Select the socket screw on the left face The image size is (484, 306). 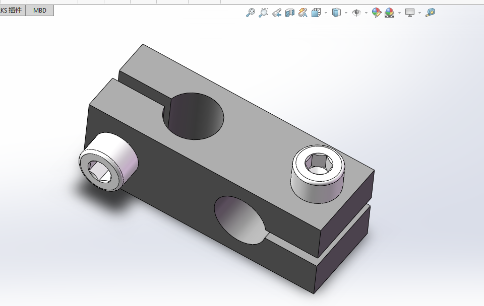108,162
